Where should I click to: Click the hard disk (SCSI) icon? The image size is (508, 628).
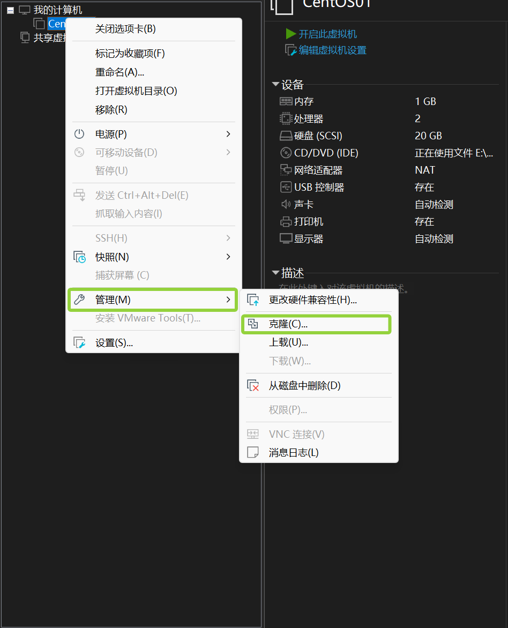point(286,136)
